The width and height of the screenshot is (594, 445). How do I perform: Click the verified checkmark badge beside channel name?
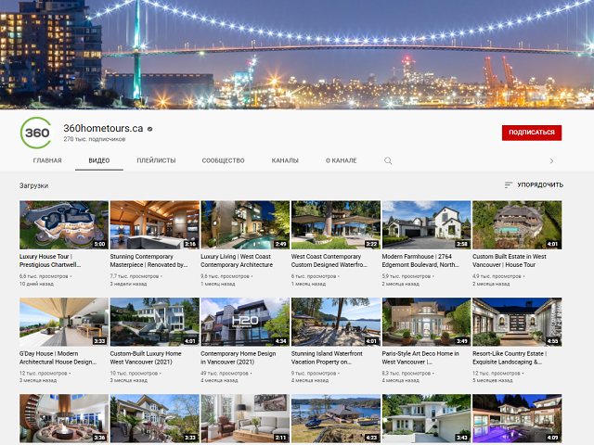[150, 128]
